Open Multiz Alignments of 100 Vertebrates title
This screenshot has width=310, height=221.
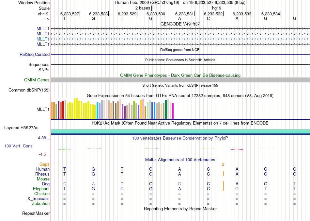tap(180, 160)
